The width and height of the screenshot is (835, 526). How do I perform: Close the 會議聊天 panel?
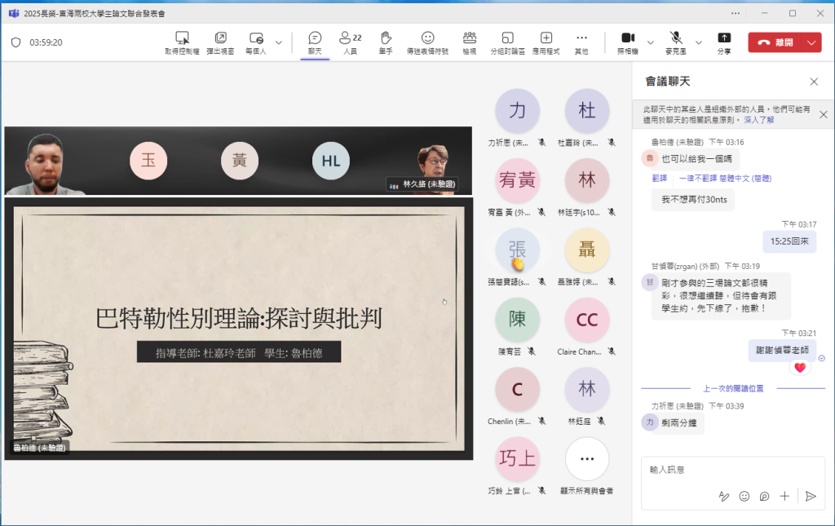[x=814, y=82]
